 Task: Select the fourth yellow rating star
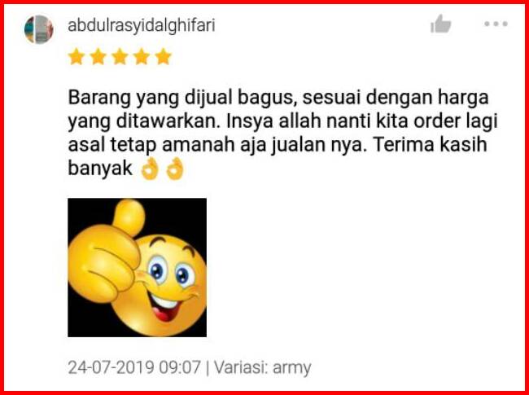point(142,56)
